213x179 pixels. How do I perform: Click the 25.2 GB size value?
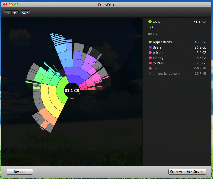coord(200,47)
